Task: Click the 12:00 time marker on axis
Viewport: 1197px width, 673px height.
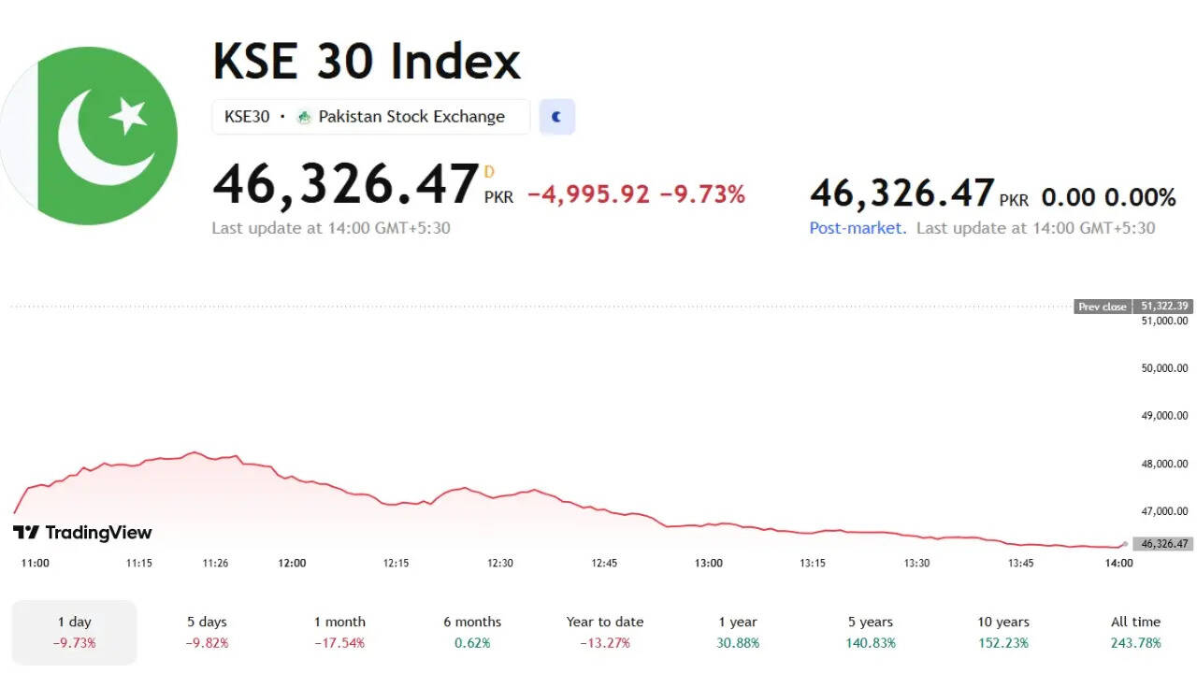Action: 292,563
